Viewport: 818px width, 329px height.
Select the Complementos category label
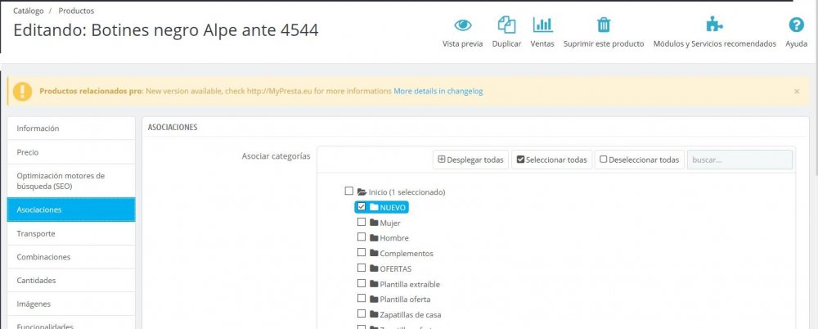[407, 253]
